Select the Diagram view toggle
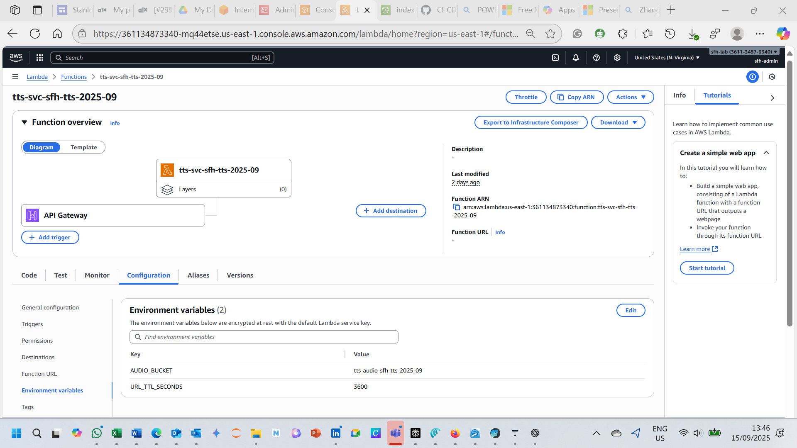Image resolution: width=797 pixels, height=448 pixels. tap(42, 147)
